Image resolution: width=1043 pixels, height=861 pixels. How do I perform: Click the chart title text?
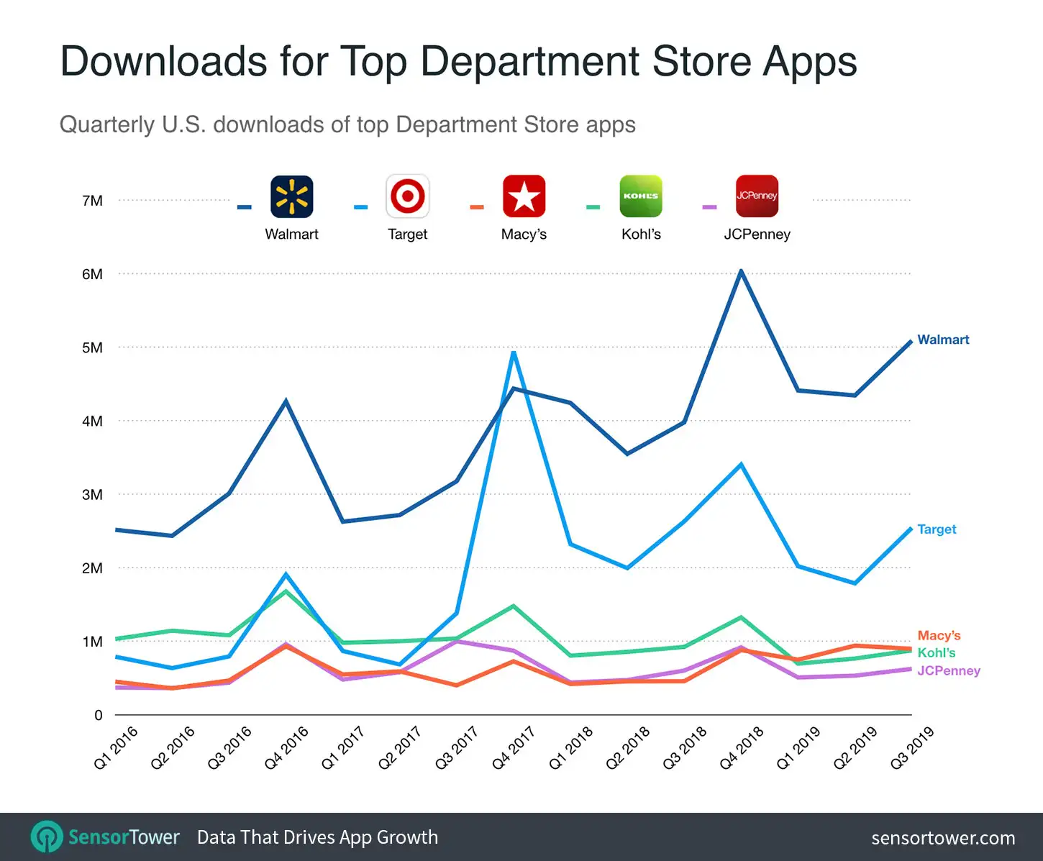[458, 61]
